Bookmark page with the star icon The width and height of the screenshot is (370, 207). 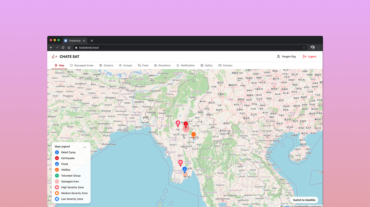pos(304,47)
